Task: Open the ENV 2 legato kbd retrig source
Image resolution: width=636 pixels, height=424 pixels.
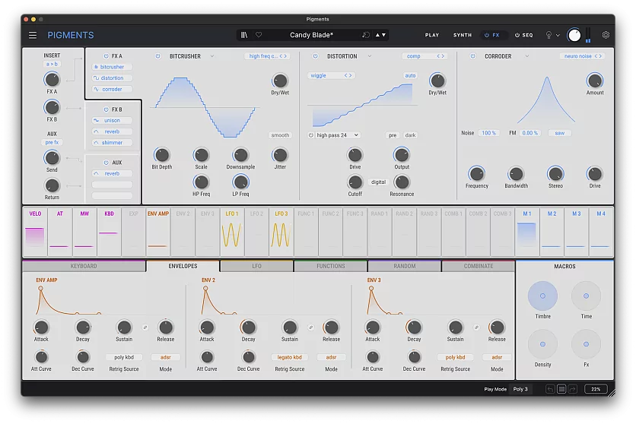Action: click(290, 358)
